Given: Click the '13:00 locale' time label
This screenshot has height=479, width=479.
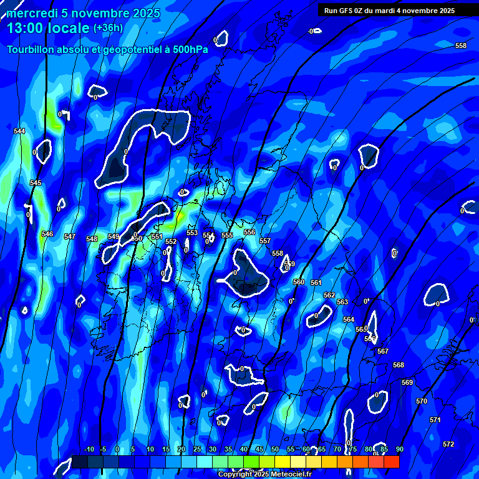Looking at the screenshot, I should tap(48, 28).
